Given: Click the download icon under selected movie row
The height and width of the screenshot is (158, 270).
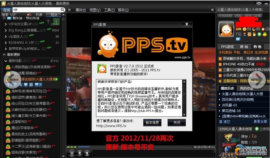Looking at the screenshot, I should [20, 84].
